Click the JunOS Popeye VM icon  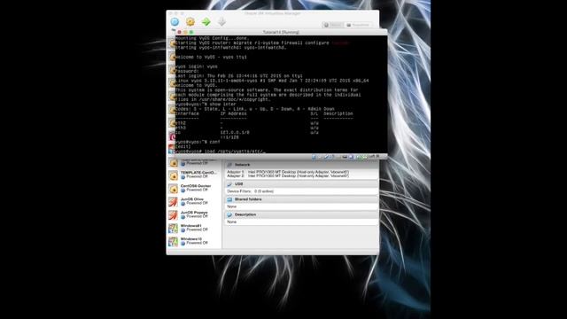(174, 215)
